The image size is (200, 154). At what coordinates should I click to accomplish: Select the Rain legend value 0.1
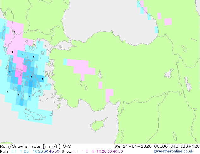(x=14, y=151)
